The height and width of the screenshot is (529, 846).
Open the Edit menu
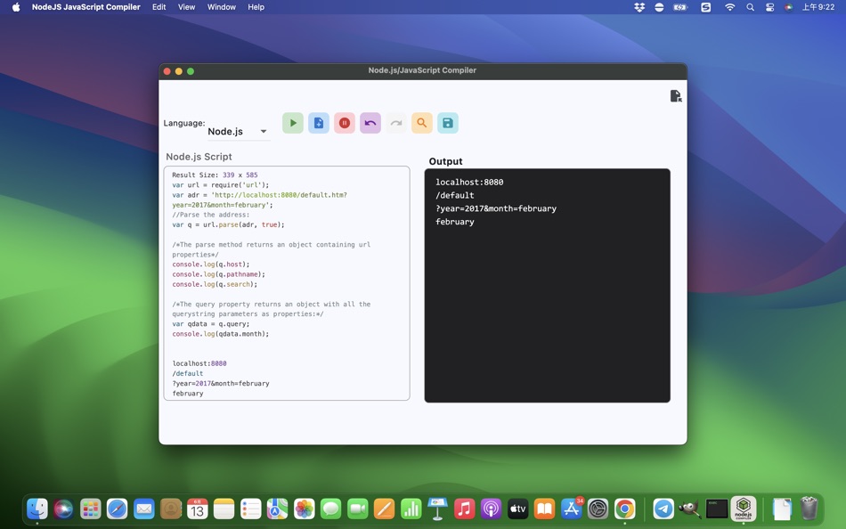pyautogui.click(x=159, y=7)
